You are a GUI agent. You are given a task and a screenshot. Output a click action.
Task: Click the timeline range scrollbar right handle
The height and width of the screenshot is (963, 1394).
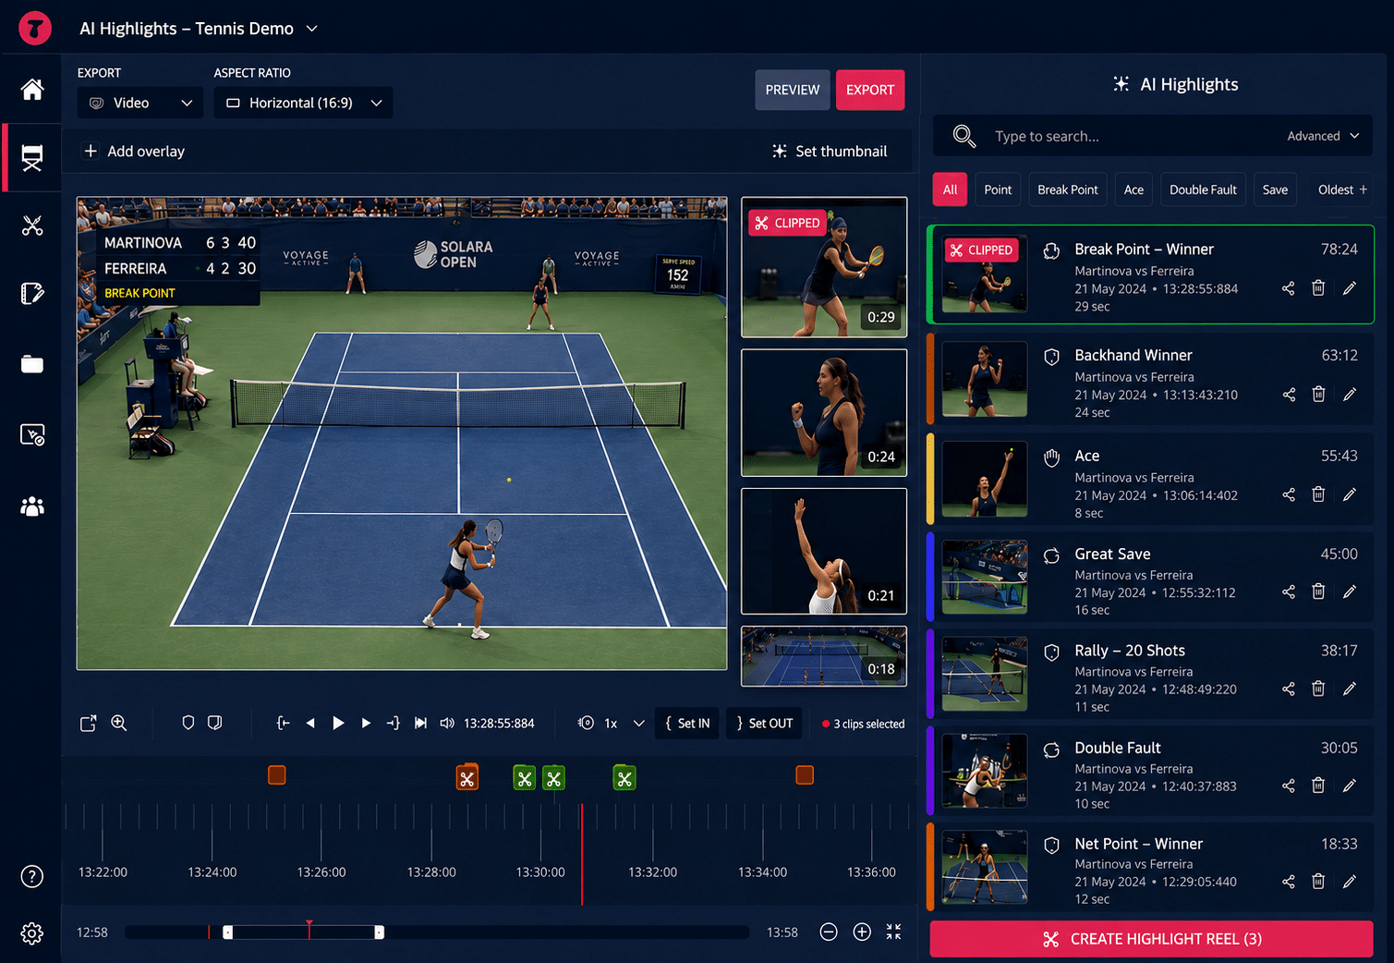coord(379,933)
